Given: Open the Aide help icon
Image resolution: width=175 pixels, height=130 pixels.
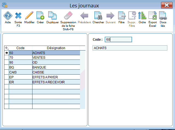Looking at the screenshot, I should point(8,16).
